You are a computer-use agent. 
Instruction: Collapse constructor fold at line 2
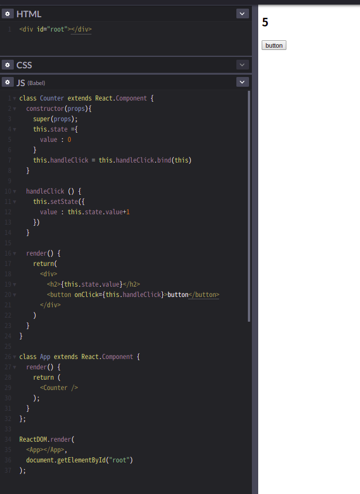click(14, 109)
